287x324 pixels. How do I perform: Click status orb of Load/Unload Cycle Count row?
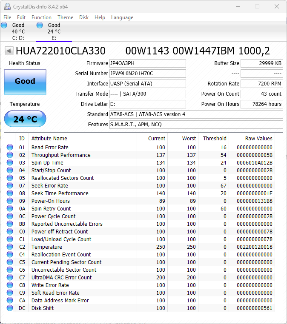tap(10, 239)
